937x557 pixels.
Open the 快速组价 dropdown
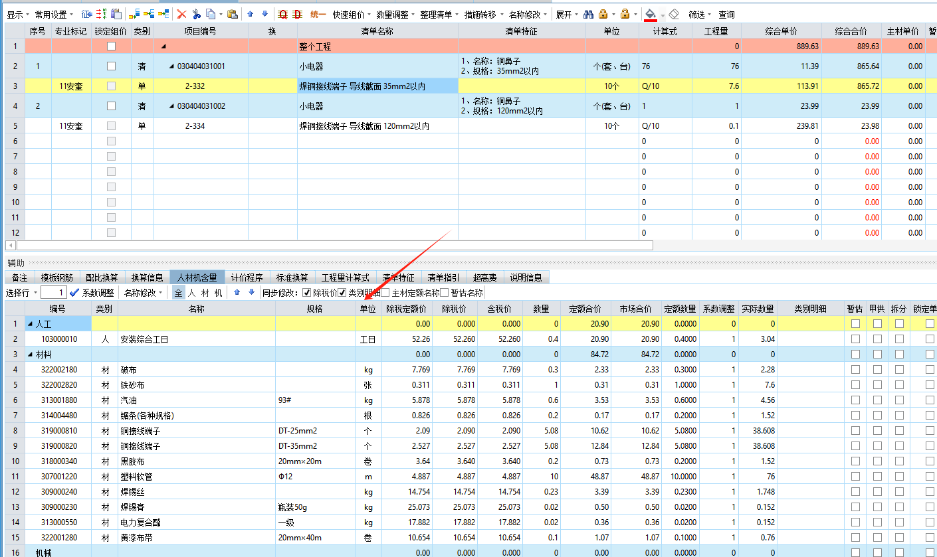point(352,14)
